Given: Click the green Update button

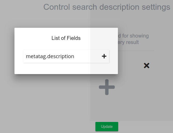Looking at the screenshot, I should coord(107,127).
